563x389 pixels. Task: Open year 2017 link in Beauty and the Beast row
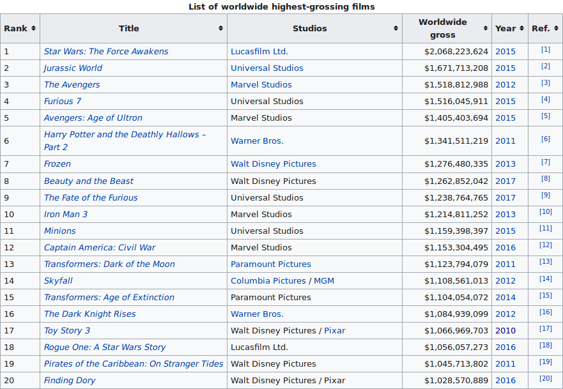click(x=505, y=181)
